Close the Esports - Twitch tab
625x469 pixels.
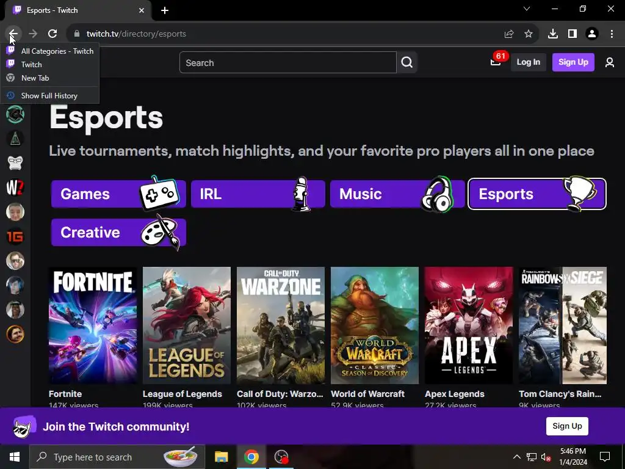tap(142, 10)
